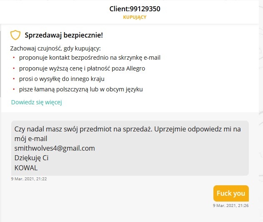Click the orange sent reply bubble
The width and height of the screenshot is (263, 222).
pos(230,194)
